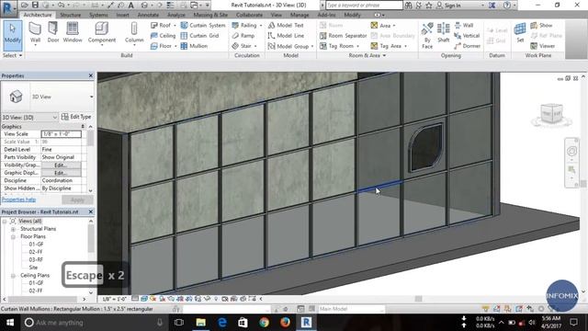Open the work plane Viewer
588x331 pixels.
click(x=543, y=46)
